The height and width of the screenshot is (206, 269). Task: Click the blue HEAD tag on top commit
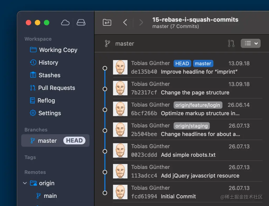(182, 64)
